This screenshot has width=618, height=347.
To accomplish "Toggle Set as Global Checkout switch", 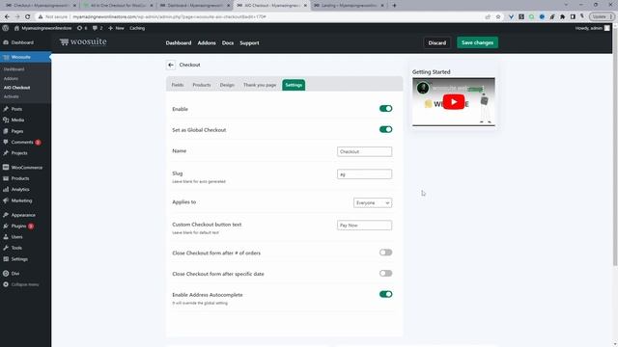I will (x=385, y=129).
